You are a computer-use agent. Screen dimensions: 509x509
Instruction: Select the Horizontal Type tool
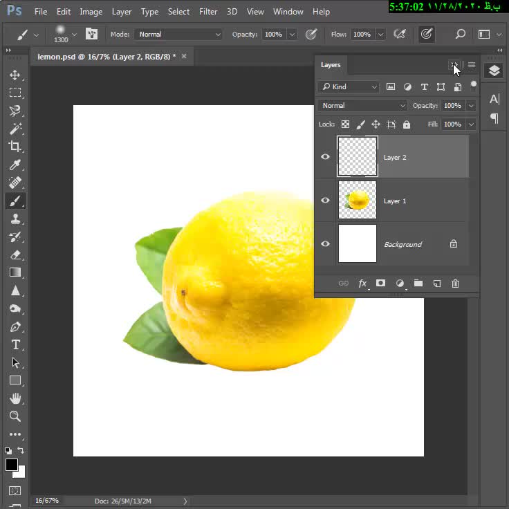15,344
